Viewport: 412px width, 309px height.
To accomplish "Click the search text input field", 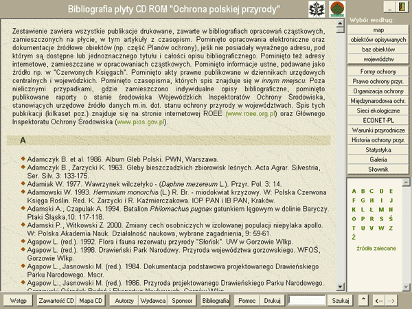I will (x=308, y=301).
